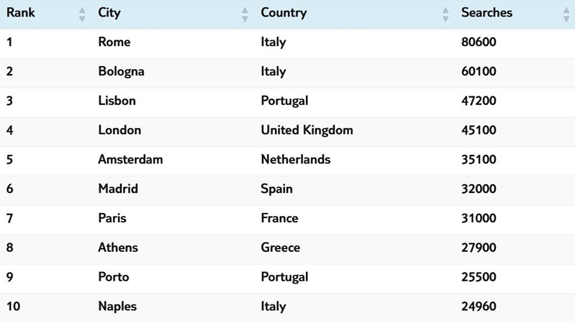This screenshot has width=575, height=321.
Task: Select the Madrid row's 32000 searches value
Action: (x=479, y=189)
